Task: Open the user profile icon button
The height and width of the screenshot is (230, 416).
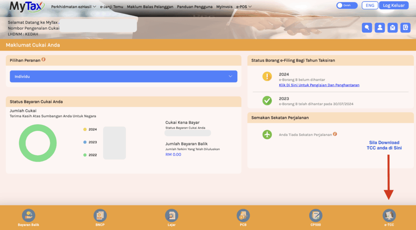Action: (x=380, y=28)
